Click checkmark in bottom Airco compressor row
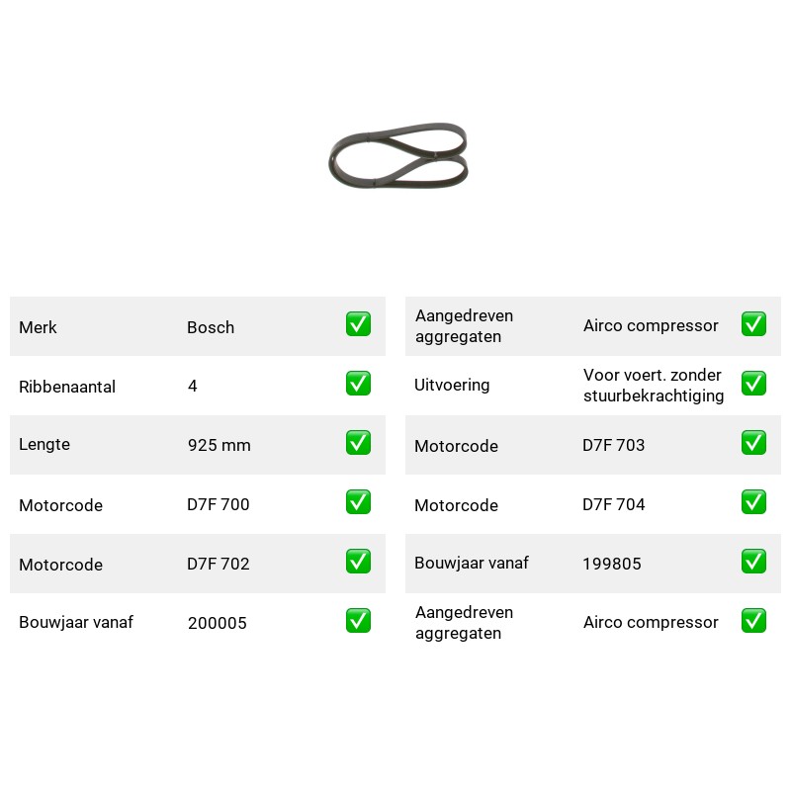Viewport: 791px width, 791px height. 753,621
